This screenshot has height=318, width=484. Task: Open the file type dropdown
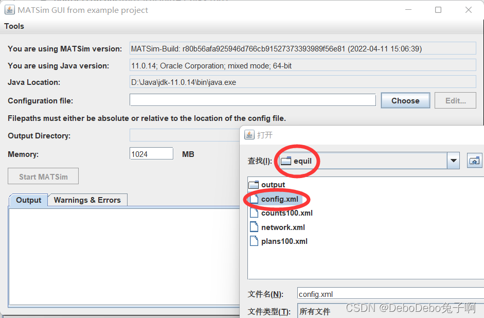[x=390, y=311]
